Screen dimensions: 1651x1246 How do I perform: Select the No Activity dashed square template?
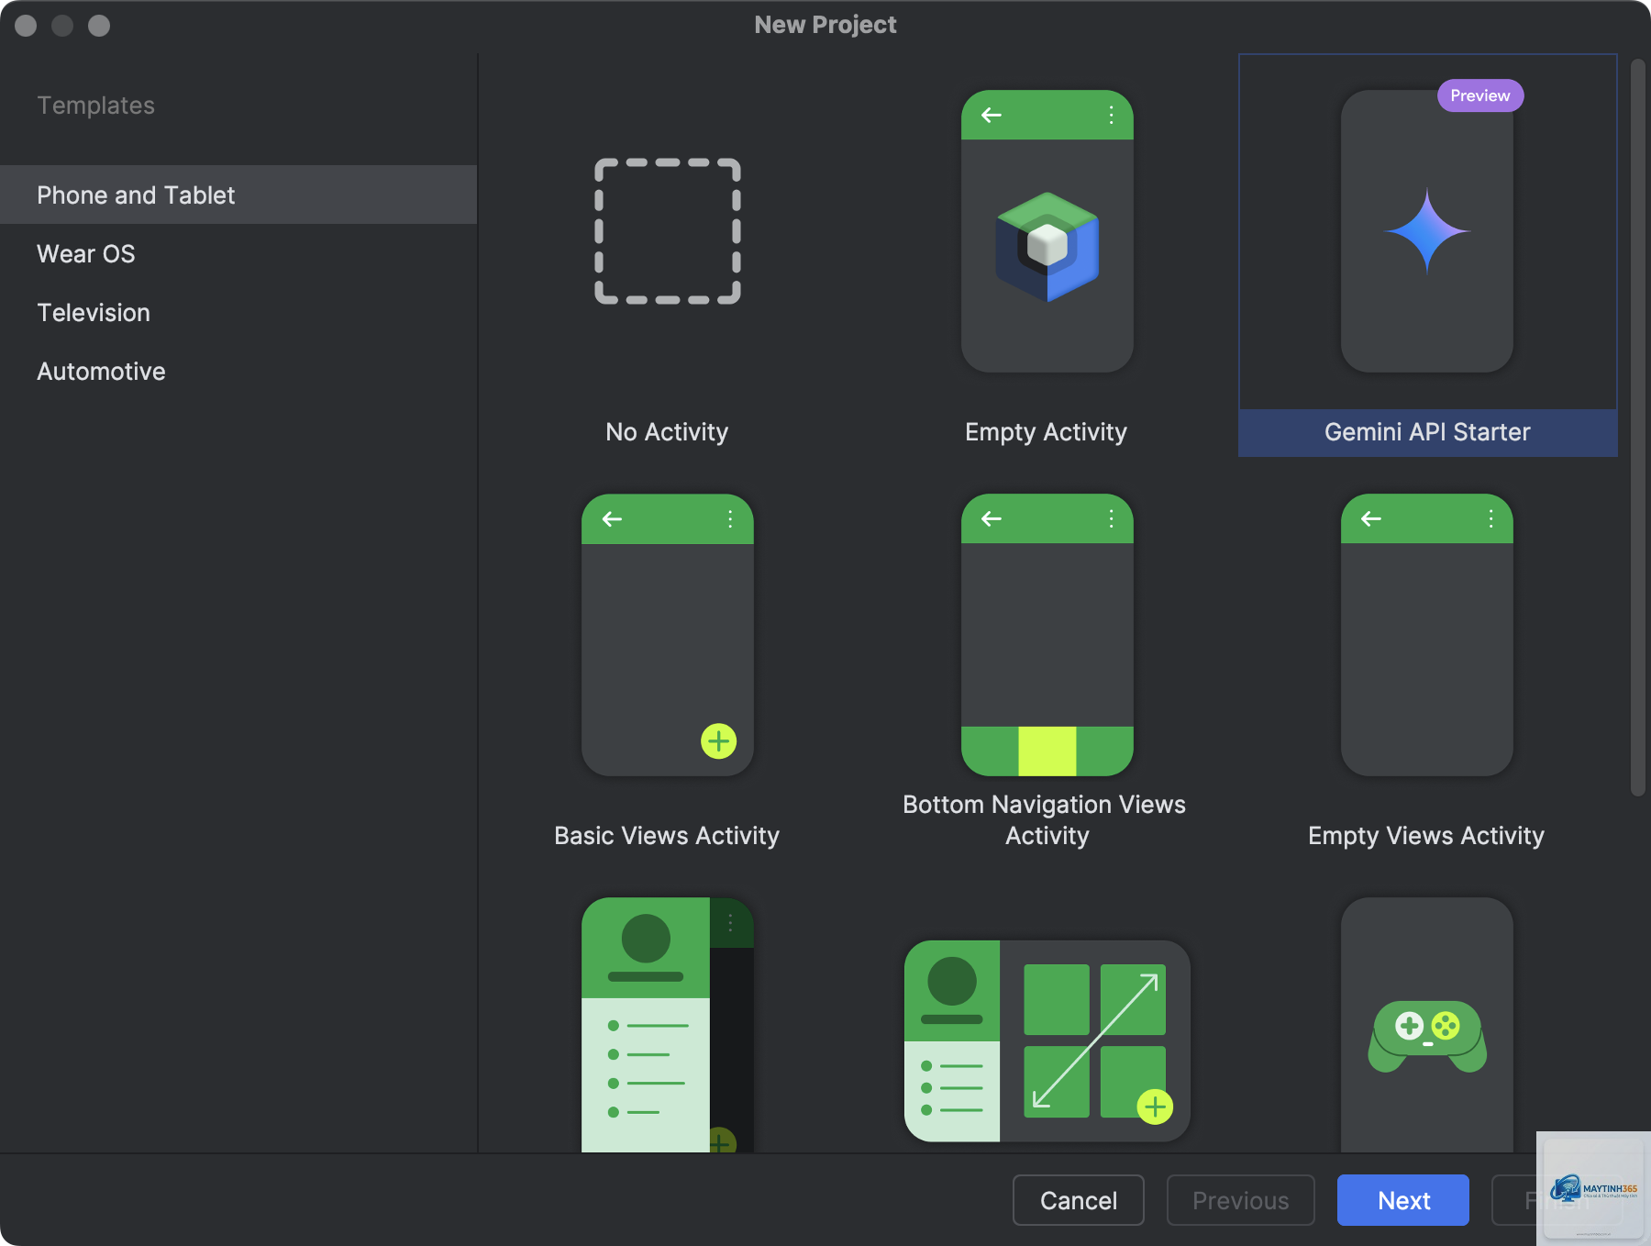[667, 231]
